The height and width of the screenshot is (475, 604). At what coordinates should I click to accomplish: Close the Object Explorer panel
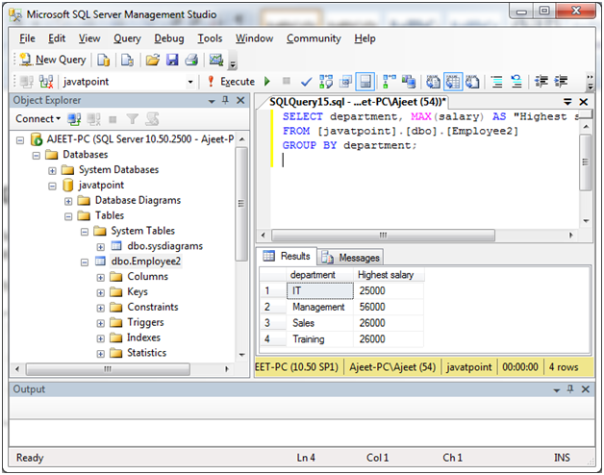[x=240, y=101]
